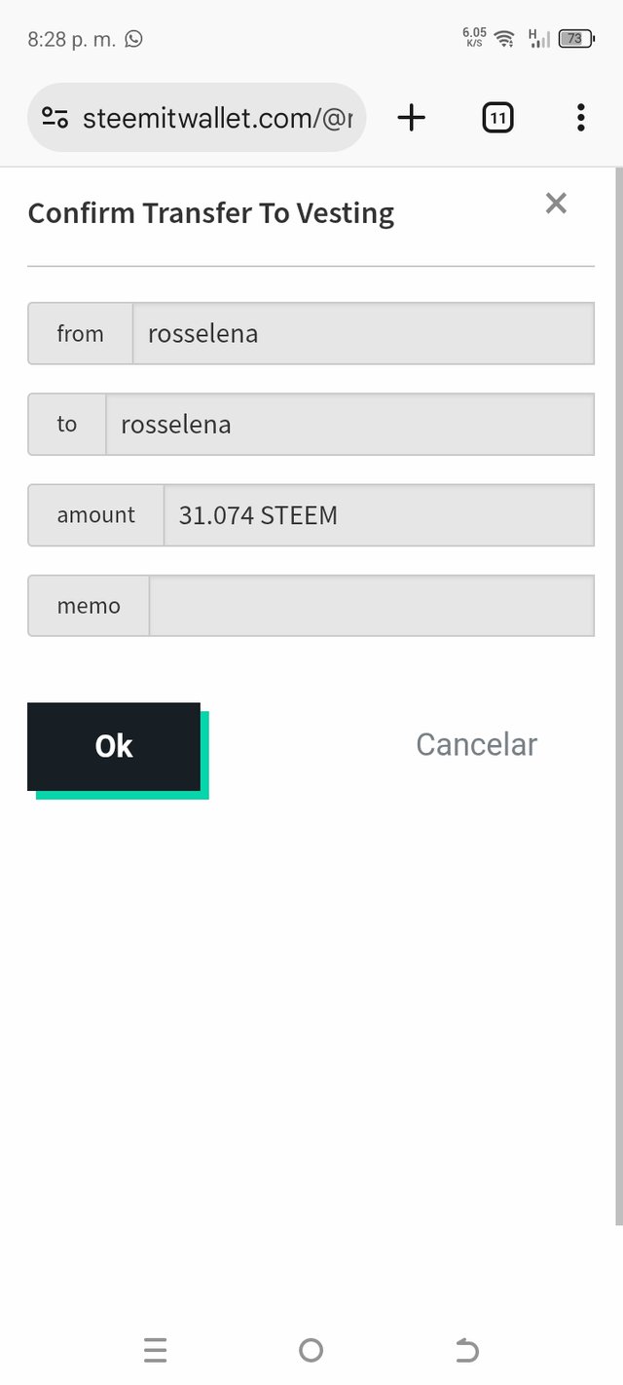The height and width of the screenshot is (1385, 623).
Task: Tap the Android home circle icon
Action: [x=311, y=1350]
